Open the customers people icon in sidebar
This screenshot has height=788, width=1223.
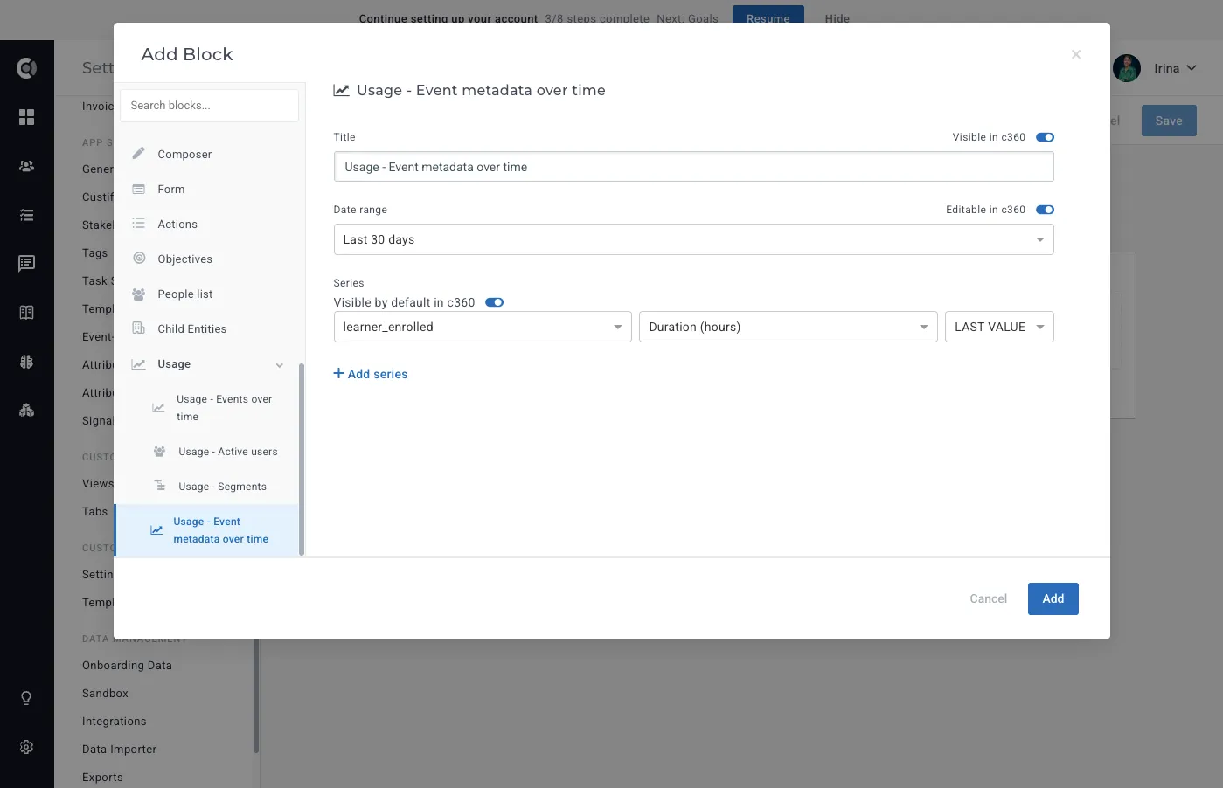click(27, 166)
